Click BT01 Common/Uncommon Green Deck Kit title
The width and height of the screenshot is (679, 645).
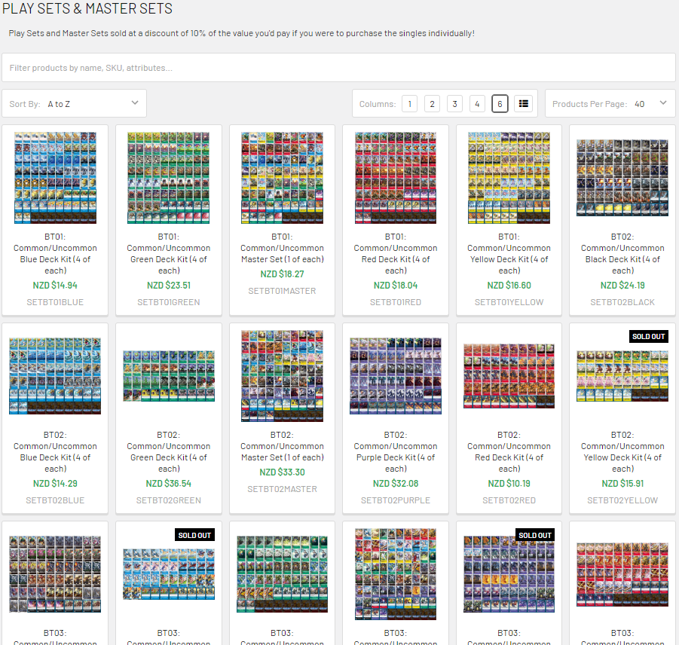point(169,254)
